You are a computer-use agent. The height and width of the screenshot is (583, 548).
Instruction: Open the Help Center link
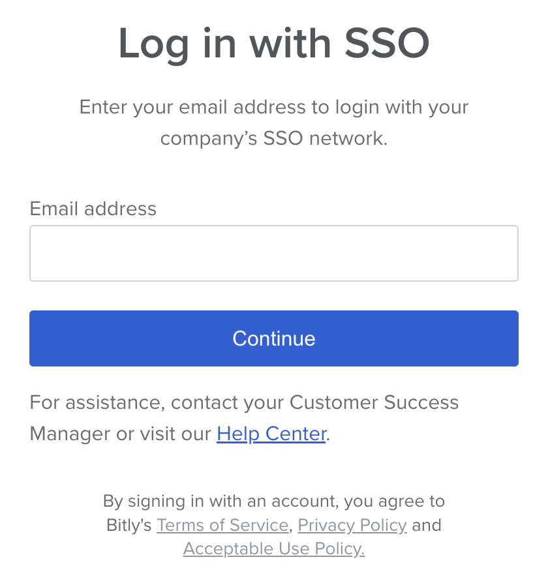271,434
